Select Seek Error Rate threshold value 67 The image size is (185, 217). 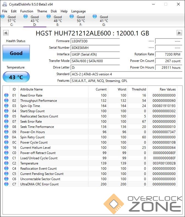point(144,122)
